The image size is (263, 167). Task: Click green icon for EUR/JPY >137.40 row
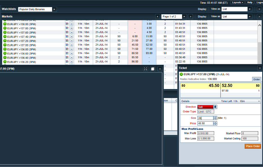coord(5,37)
